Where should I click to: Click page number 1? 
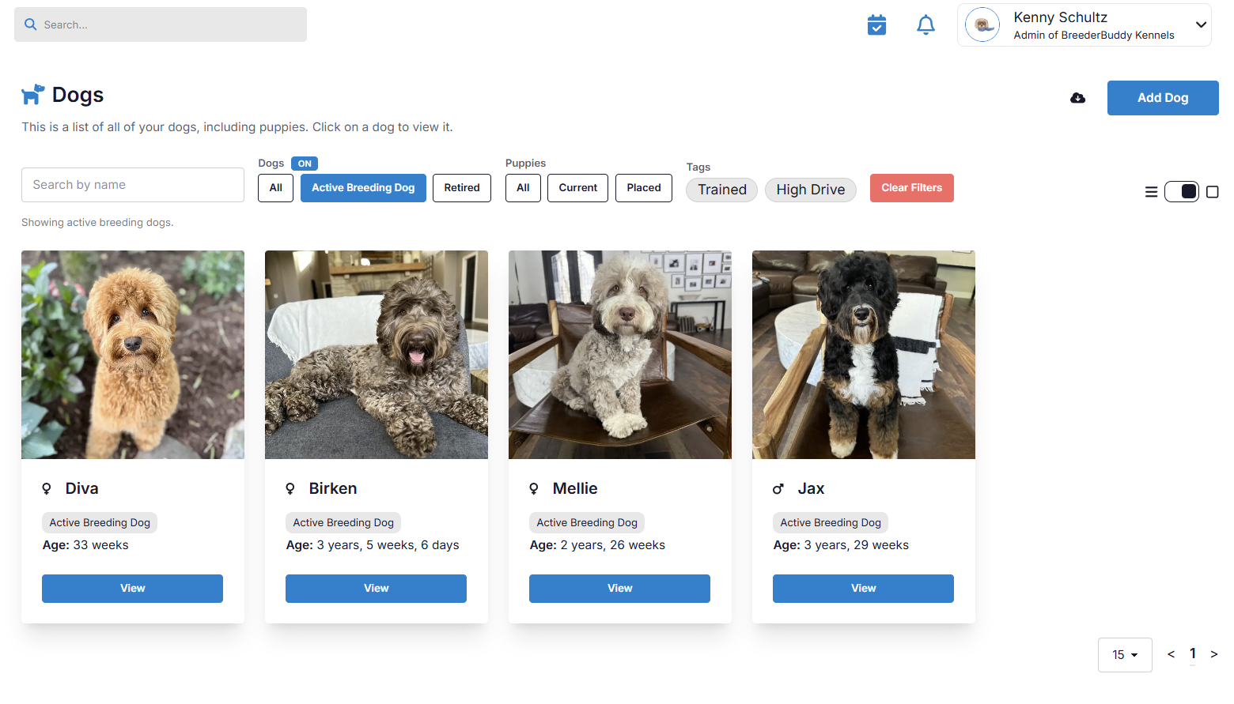[1193, 654]
